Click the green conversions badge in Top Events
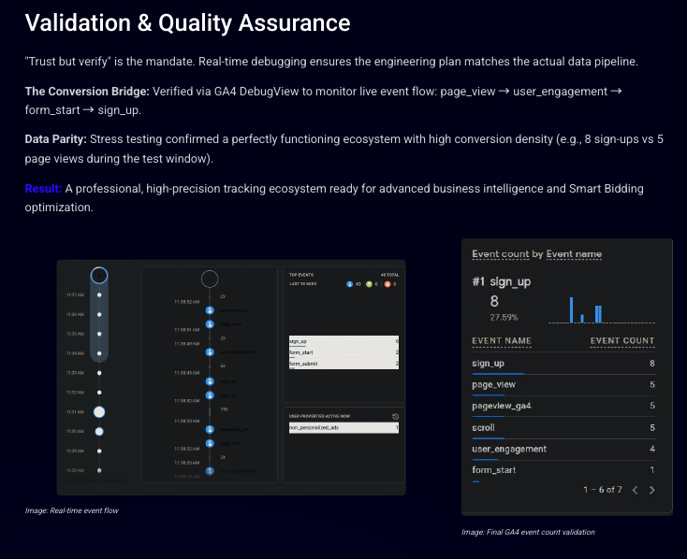687x559 pixels. tap(370, 283)
